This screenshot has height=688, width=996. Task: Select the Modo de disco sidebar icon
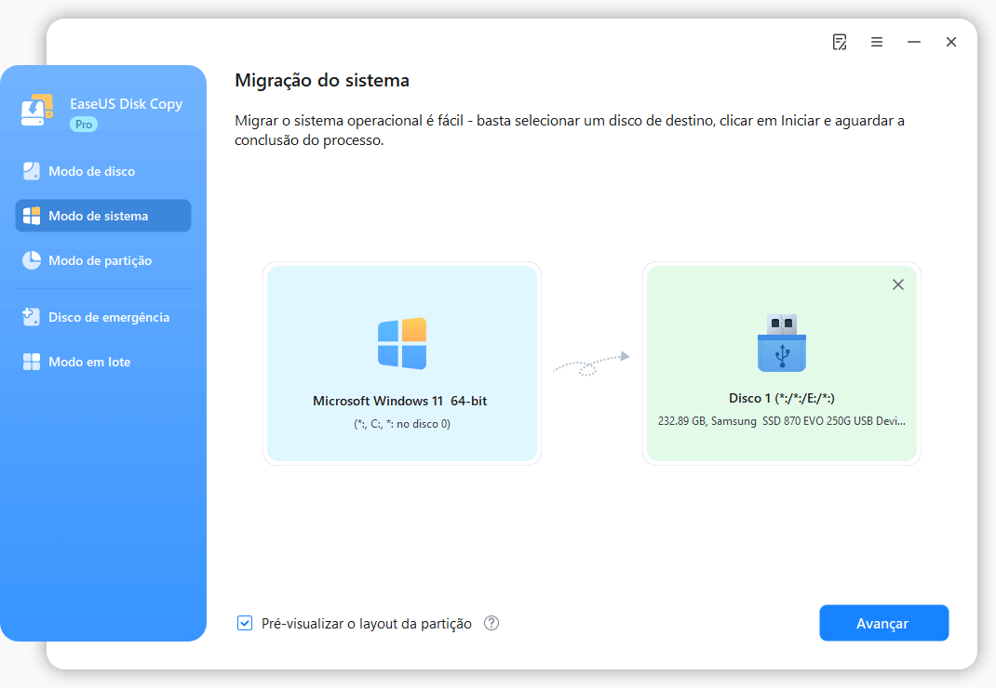(31, 171)
